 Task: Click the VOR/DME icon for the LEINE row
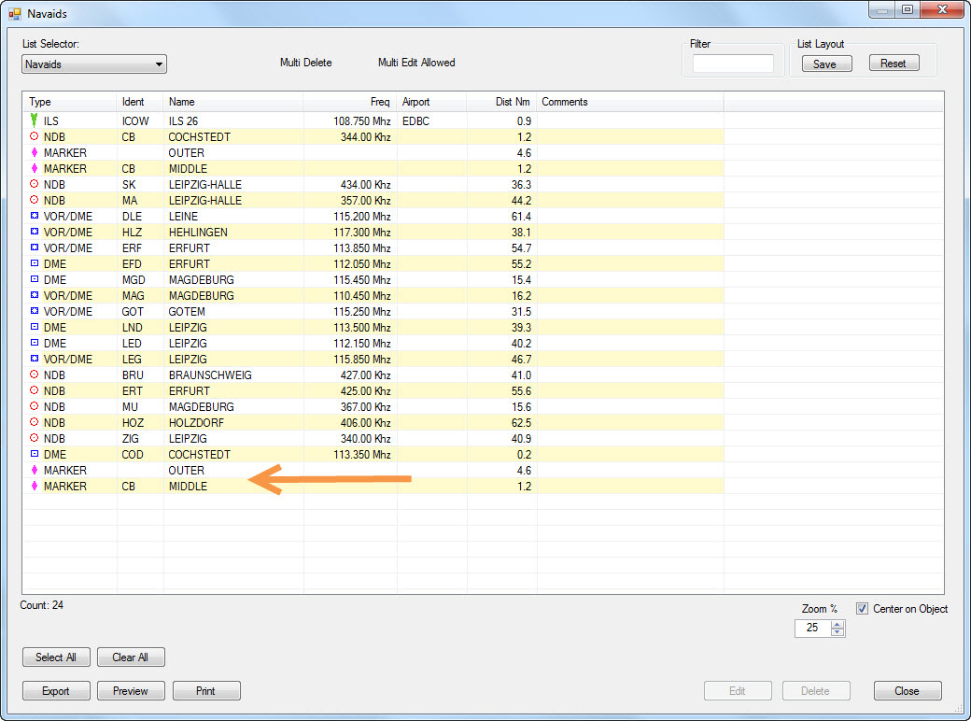point(35,216)
